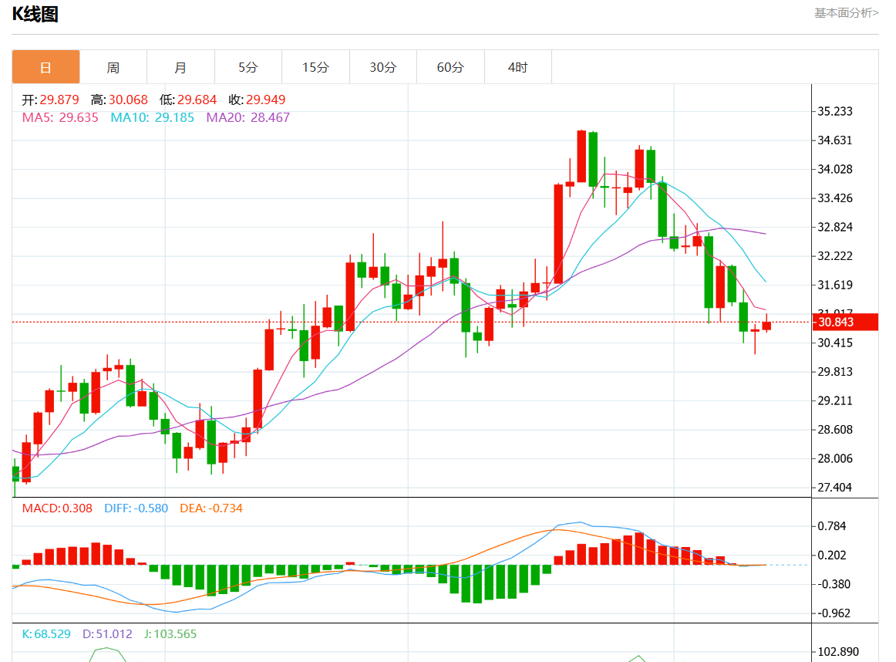Click the MA20: 28.467 label
Viewport: 896px width, 662px height.
click(248, 118)
